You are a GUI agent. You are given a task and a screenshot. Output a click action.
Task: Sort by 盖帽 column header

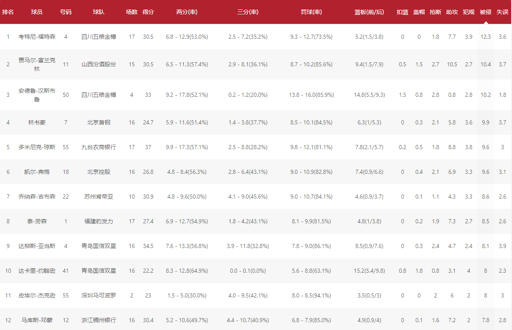click(419, 12)
